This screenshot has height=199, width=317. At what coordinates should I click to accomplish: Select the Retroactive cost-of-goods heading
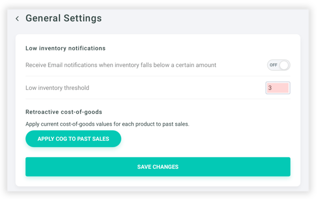click(x=64, y=112)
